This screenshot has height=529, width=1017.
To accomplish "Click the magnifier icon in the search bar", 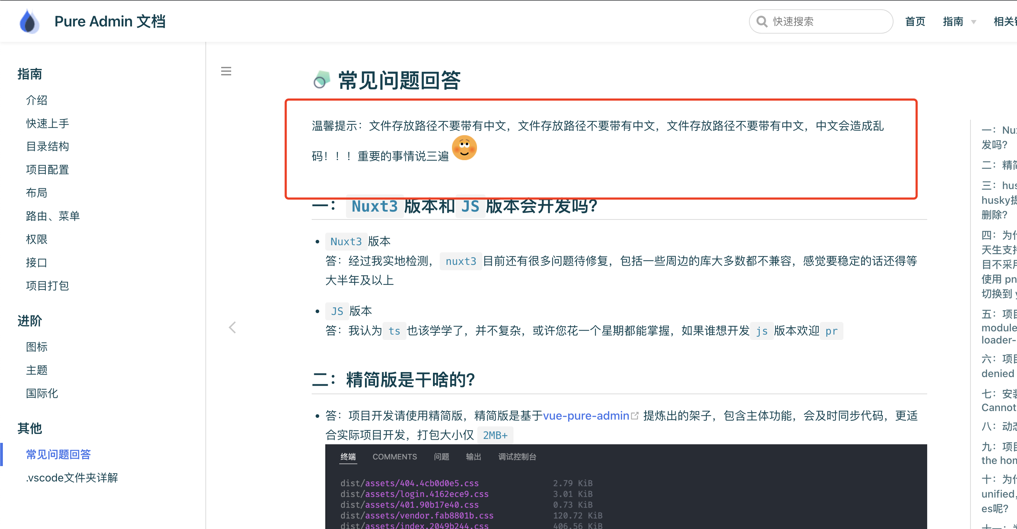I will pos(762,21).
